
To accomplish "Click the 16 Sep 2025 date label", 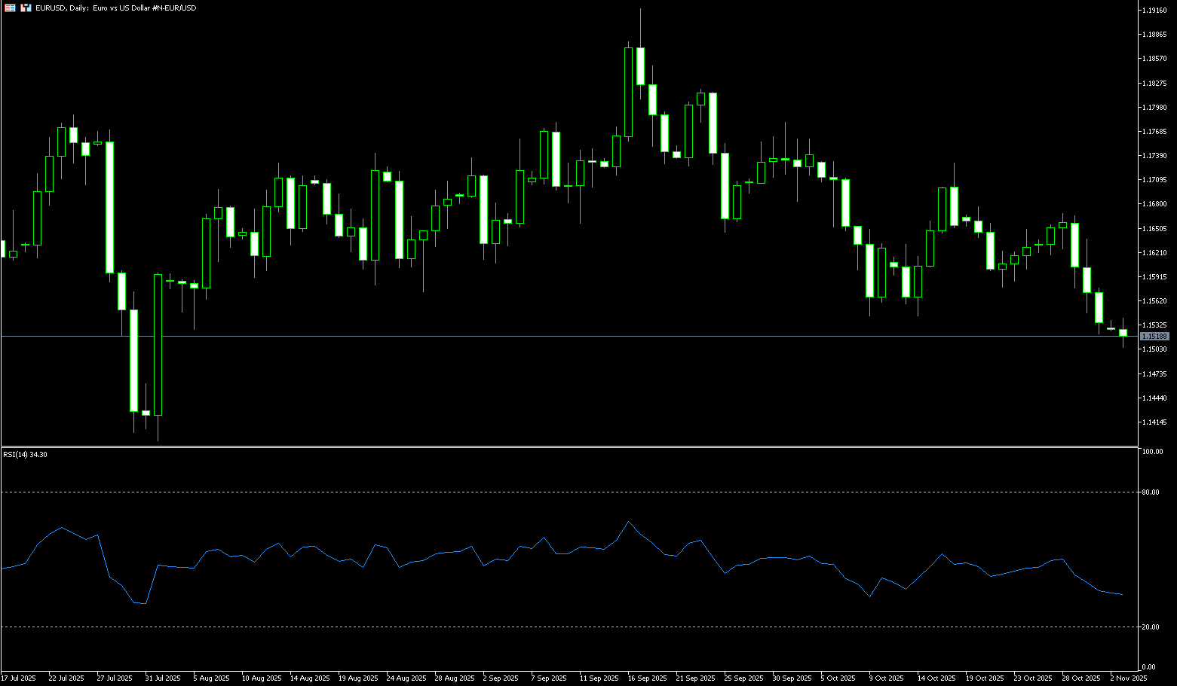I will pos(648,678).
